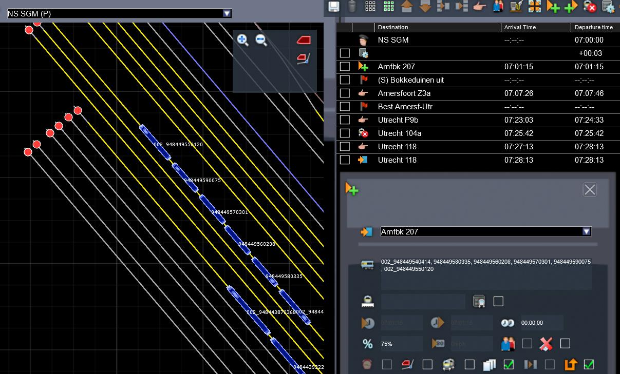Toggle the checkbox beside the red cross icon
This screenshot has width=620, height=374.
(565, 343)
